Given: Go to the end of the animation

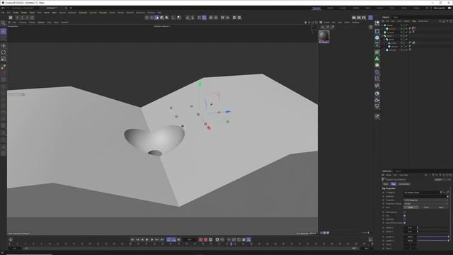Looking at the screenshot, I should pos(162,239).
